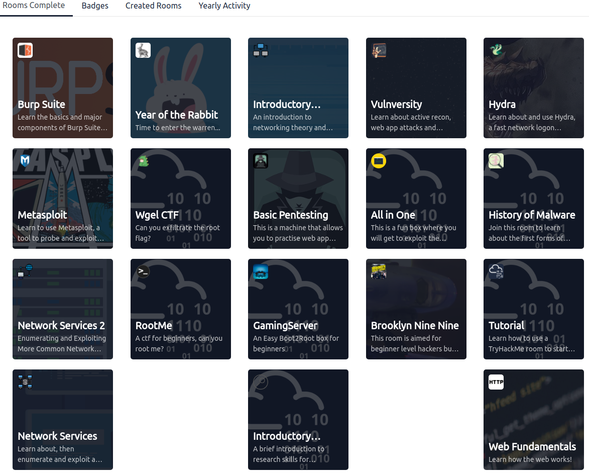Click the Year of the Rabbit bunny icon
The height and width of the screenshot is (475, 589).
pyautogui.click(x=143, y=50)
